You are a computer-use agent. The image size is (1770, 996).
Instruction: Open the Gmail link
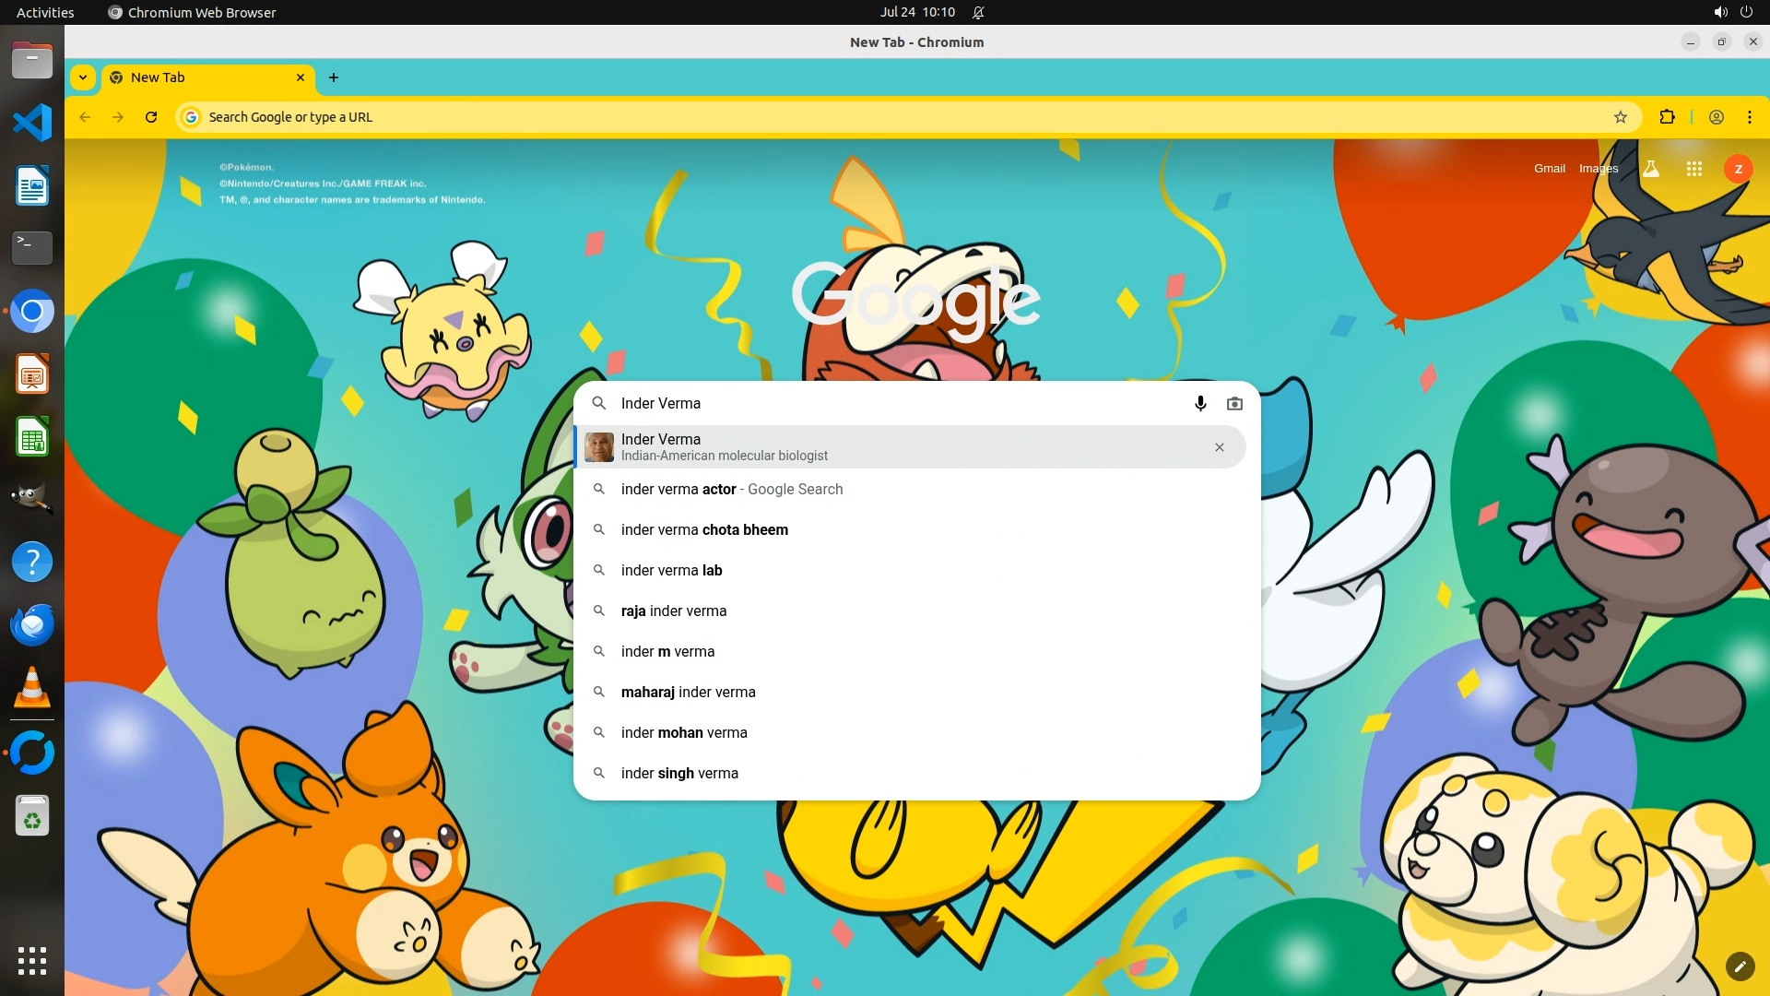1549,169
